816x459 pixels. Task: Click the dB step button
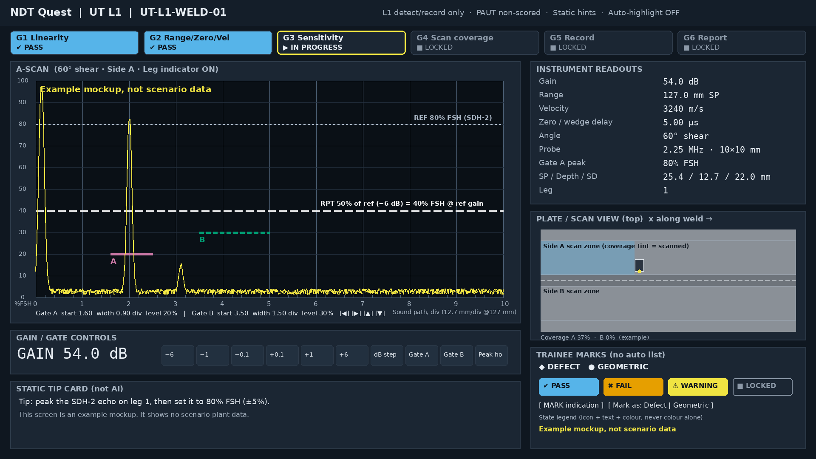(387, 355)
